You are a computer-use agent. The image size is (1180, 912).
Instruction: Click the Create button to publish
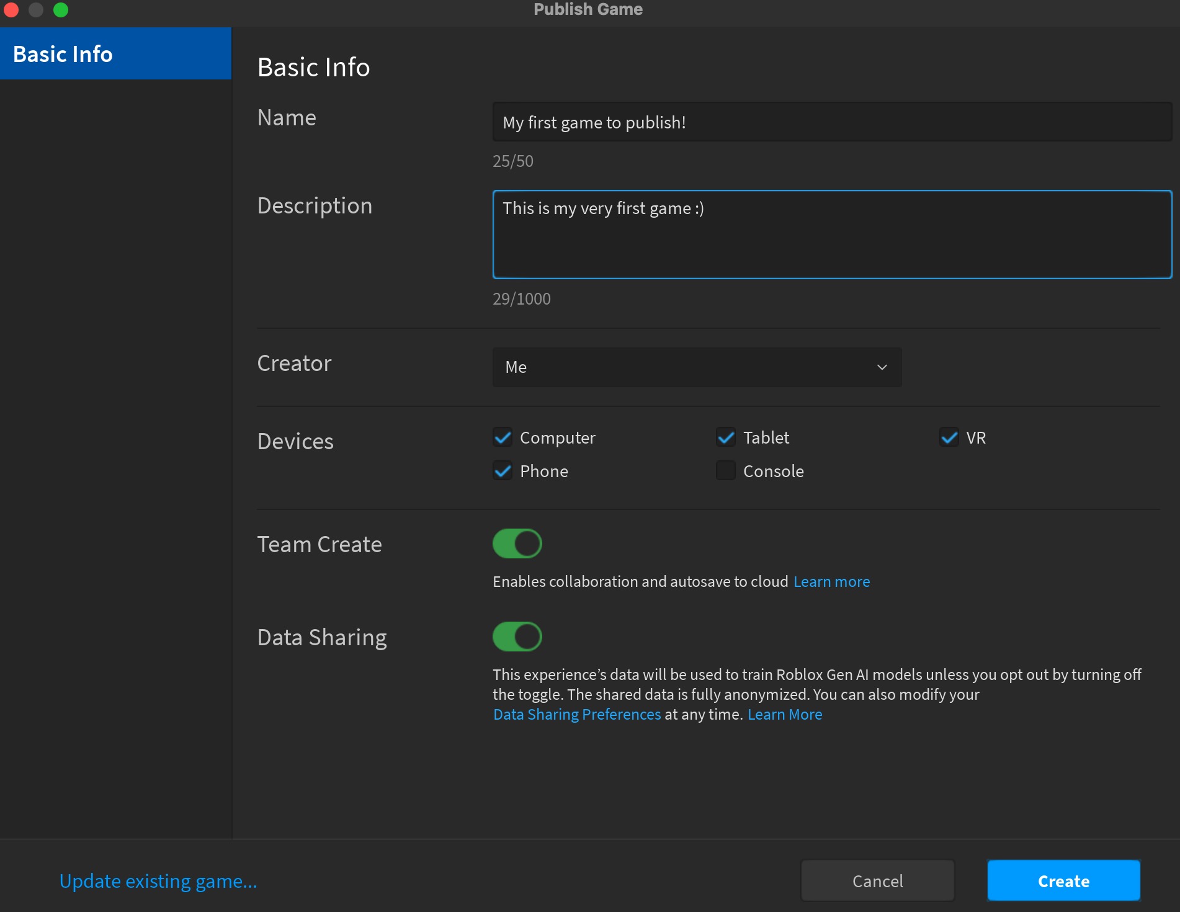coord(1063,880)
